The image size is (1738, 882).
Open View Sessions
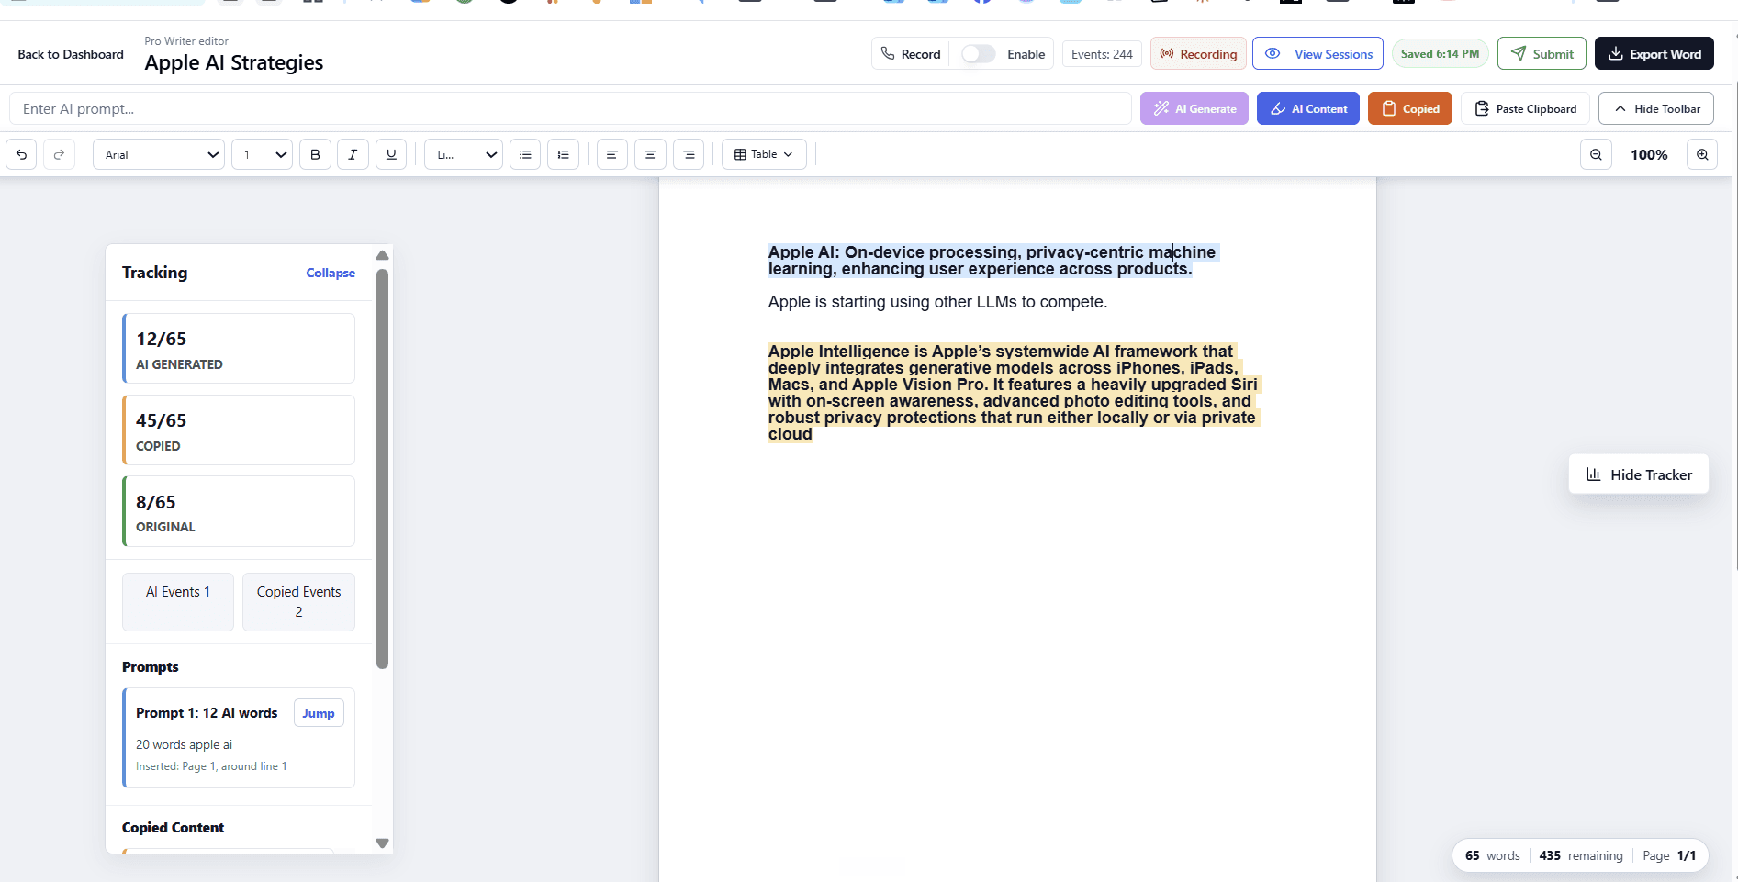(1318, 54)
